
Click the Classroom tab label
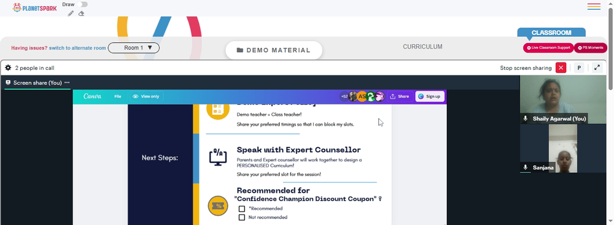coord(551,33)
